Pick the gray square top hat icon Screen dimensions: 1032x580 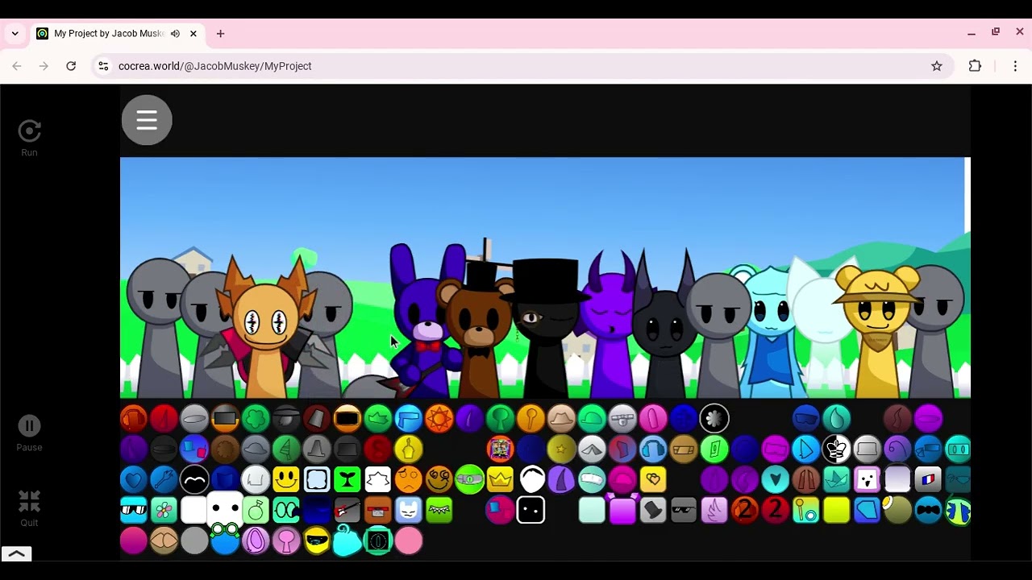tap(653, 510)
